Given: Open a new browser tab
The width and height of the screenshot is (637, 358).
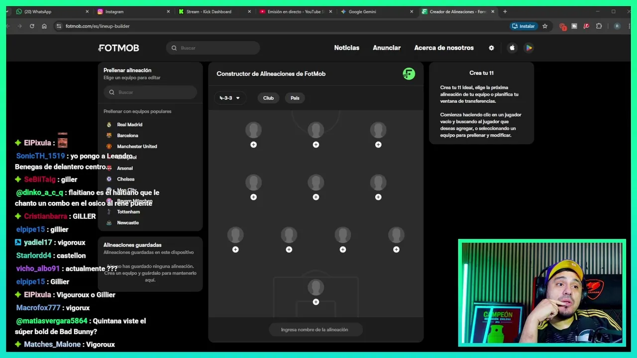Looking at the screenshot, I should [x=505, y=11].
